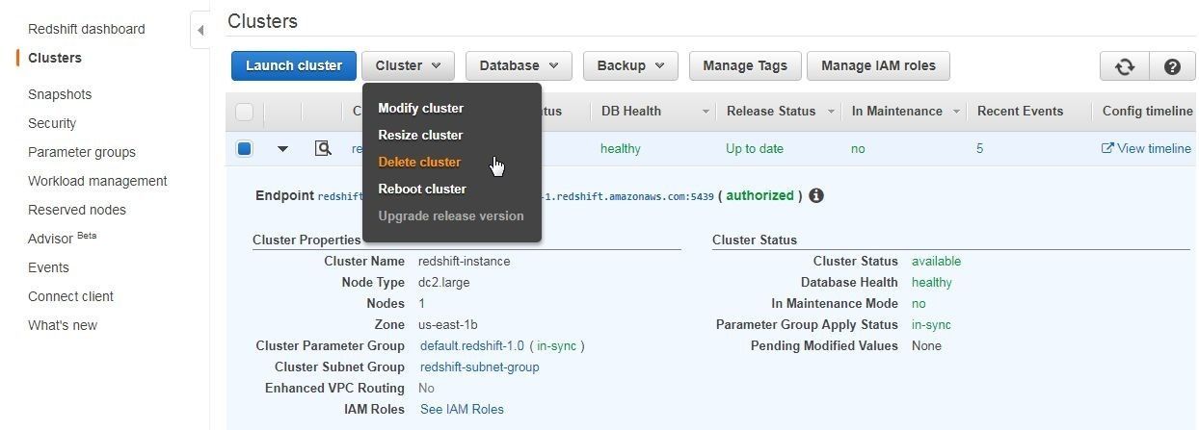
Task: Click Recent Events column header
Action: pyautogui.click(x=1021, y=111)
